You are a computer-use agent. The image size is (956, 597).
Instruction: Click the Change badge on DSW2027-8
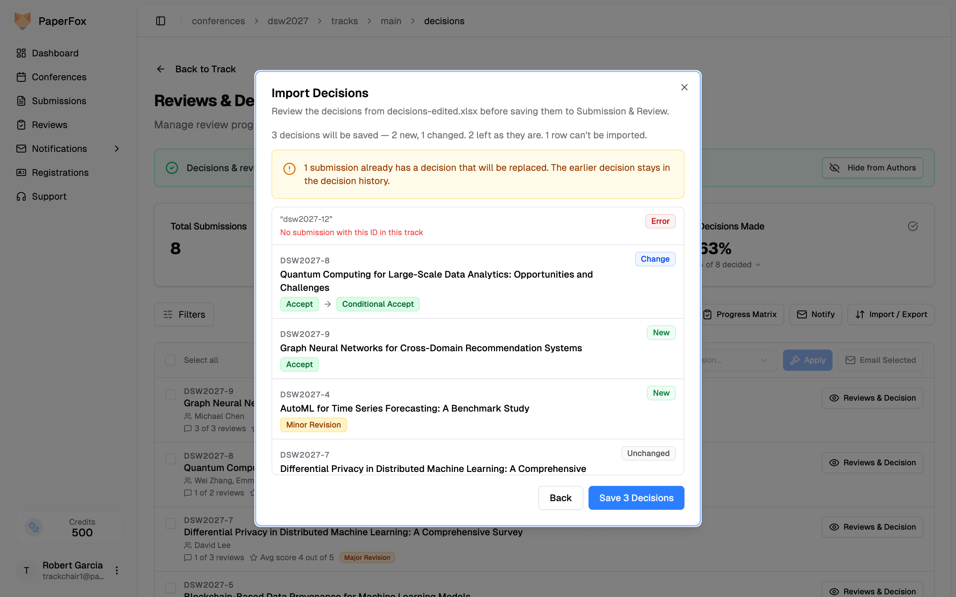point(655,259)
